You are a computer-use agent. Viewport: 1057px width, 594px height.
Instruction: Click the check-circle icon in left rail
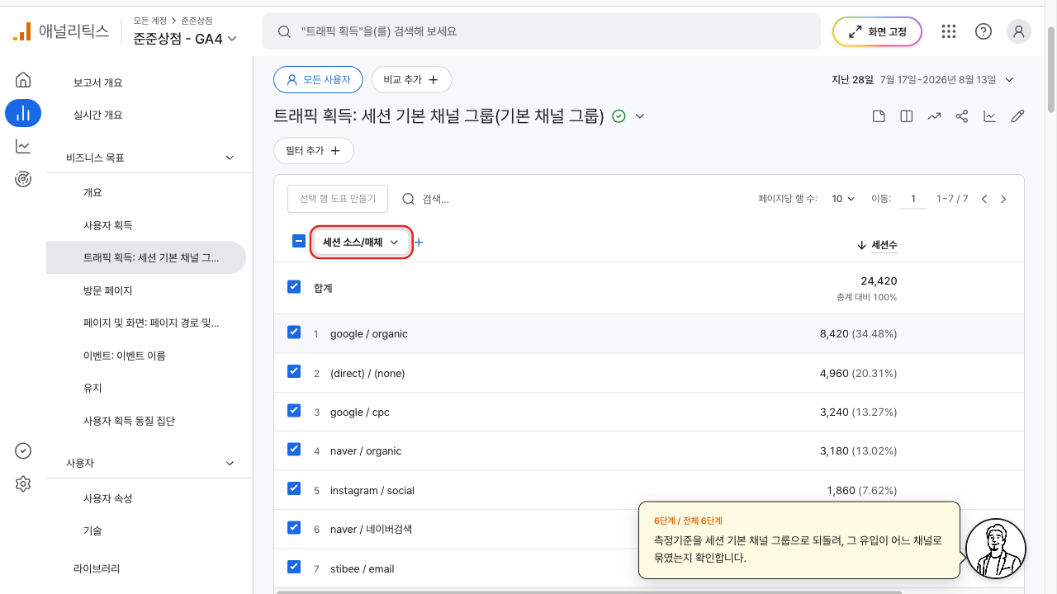[23, 450]
